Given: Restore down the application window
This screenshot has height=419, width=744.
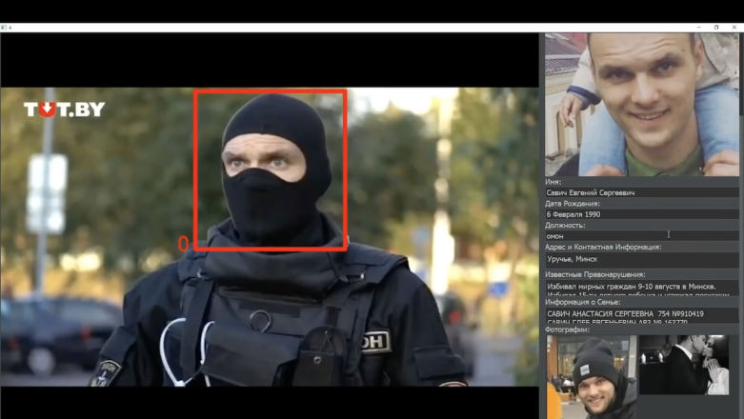Looking at the screenshot, I should (x=716, y=28).
